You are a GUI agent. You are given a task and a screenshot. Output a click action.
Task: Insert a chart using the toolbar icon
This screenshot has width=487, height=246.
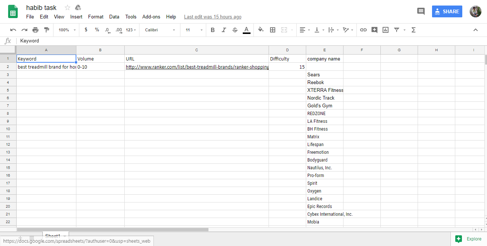pos(385,30)
